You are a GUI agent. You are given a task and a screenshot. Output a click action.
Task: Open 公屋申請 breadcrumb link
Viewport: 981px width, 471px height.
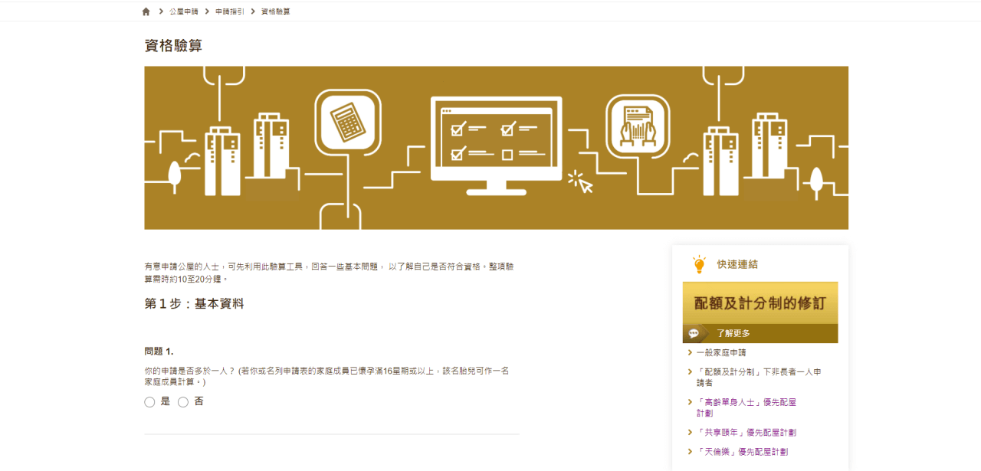point(184,11)
